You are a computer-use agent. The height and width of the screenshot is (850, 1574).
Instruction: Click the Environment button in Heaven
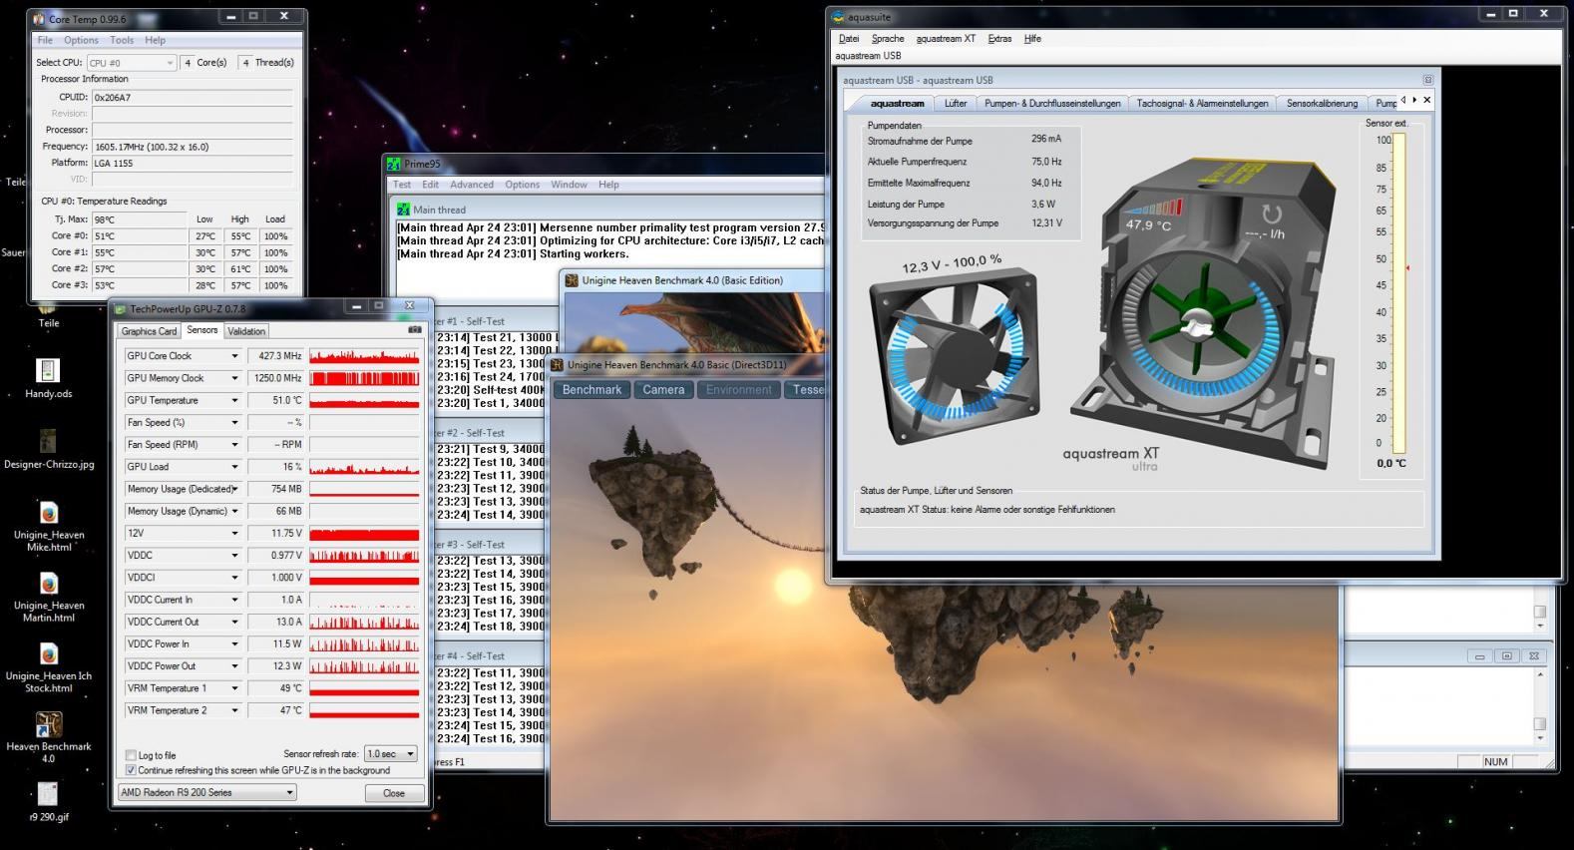coord(739,390)
